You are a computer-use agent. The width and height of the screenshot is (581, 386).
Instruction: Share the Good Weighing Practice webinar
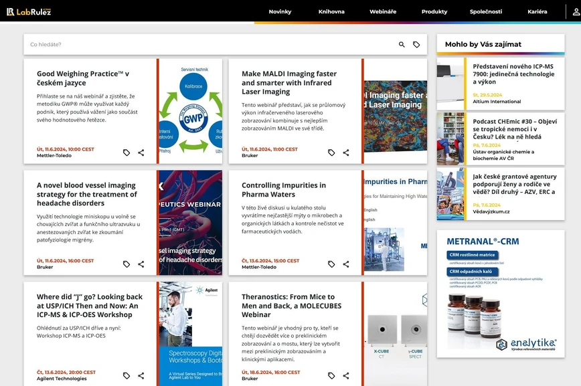[x=141, y=153]
